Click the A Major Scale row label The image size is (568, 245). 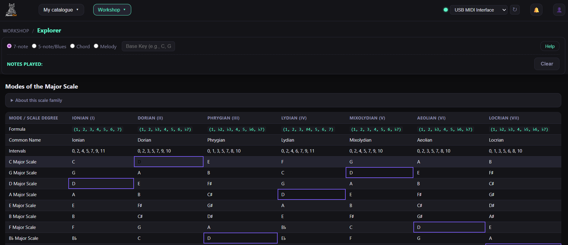[x=23, y=195]
